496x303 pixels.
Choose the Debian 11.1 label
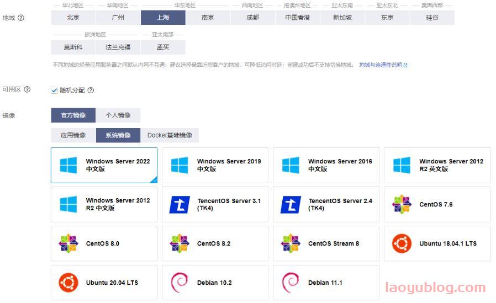click(325, 283)
